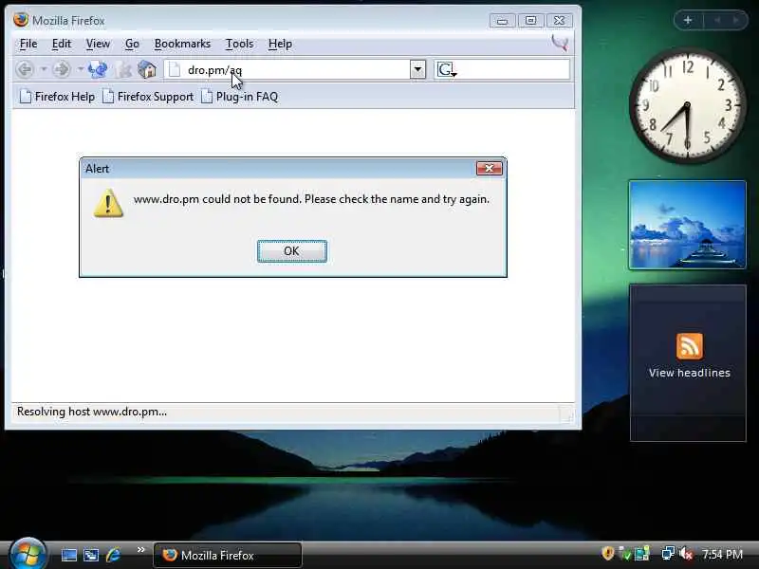Image resolution: width=759 pixels, height=569 pixels.
Task: Click the orange RSS feed icon
Action: (x=690, y=346)
